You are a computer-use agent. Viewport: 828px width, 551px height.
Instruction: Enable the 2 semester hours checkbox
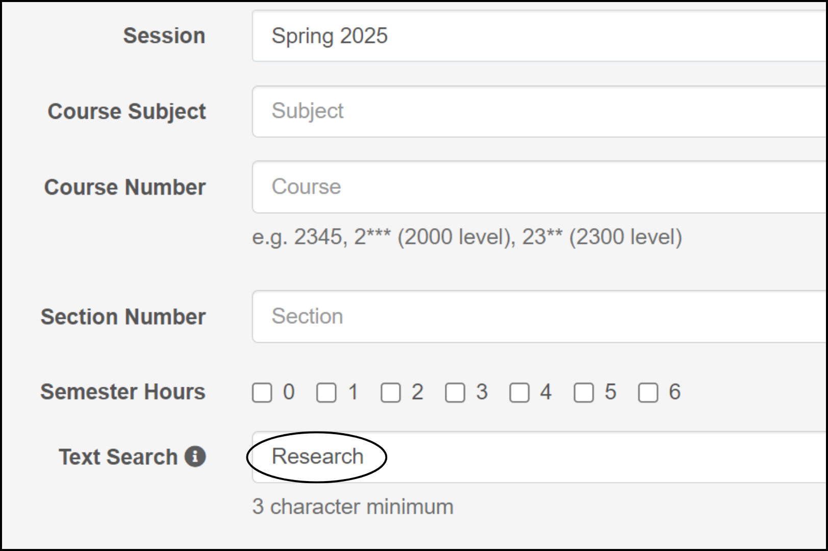point(391,393)
